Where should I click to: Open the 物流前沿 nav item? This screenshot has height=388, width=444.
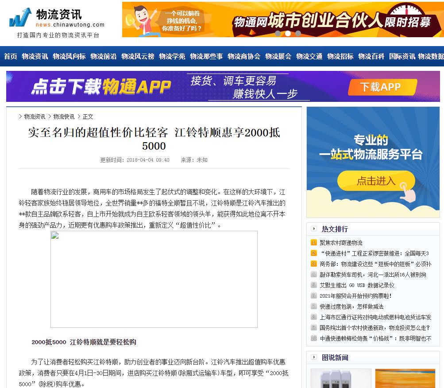103,56
